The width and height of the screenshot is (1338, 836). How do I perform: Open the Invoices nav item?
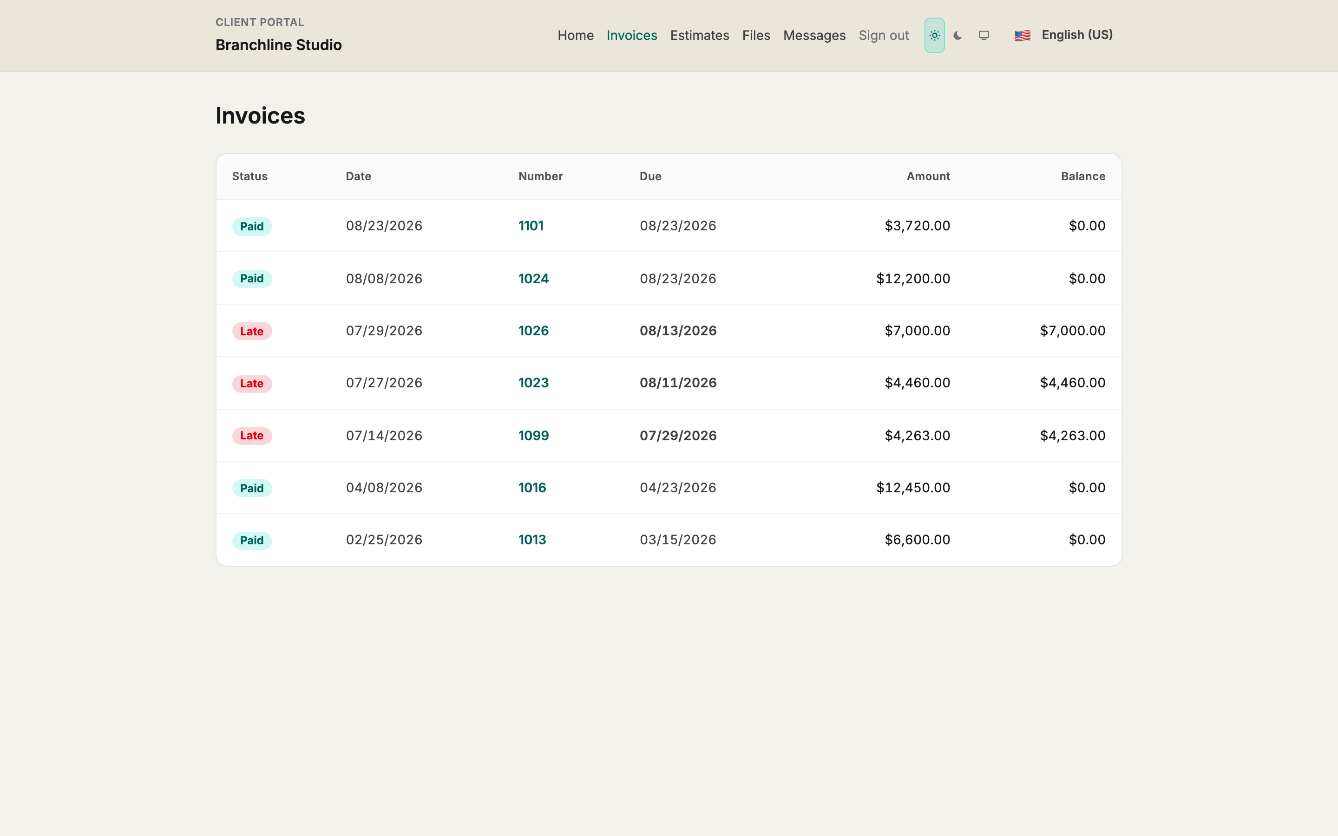(x=632, y=35)
